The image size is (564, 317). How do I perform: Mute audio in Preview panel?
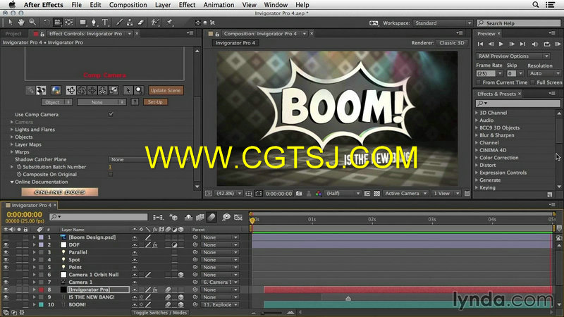535,44
